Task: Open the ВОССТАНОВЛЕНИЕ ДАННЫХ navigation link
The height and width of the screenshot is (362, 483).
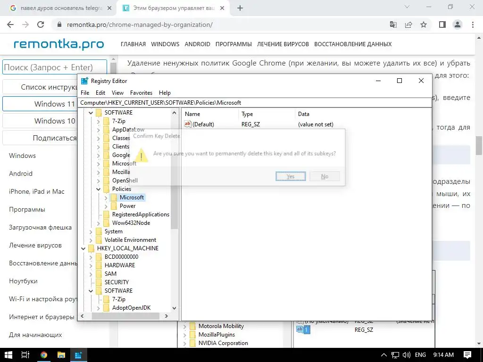Action: tap(353, 44)
